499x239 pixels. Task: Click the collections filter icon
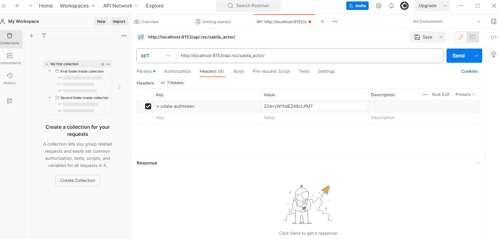[x=44, y=36]
